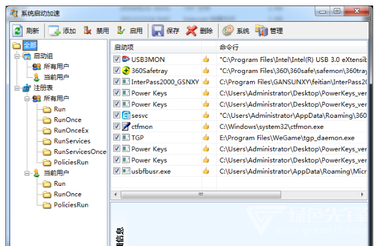The height and width of the screenshot is (246, 378).
Task: Click the title bar application icon
Action: pos(13,13)
